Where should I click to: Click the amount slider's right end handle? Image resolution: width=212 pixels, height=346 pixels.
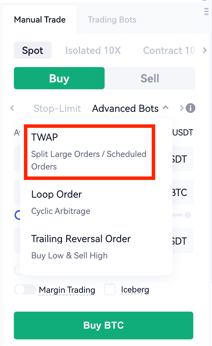click(187, 215)
